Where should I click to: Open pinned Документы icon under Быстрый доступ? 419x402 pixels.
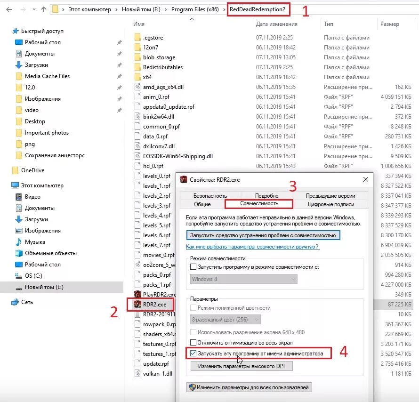pyautogui.click(x=19, y=54)
